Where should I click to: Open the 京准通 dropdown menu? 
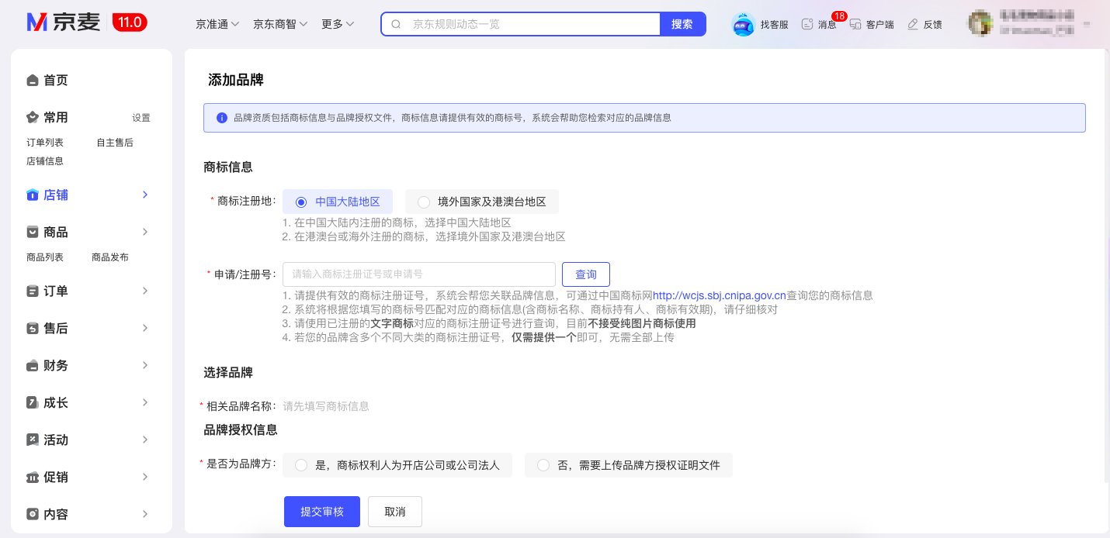217,24
